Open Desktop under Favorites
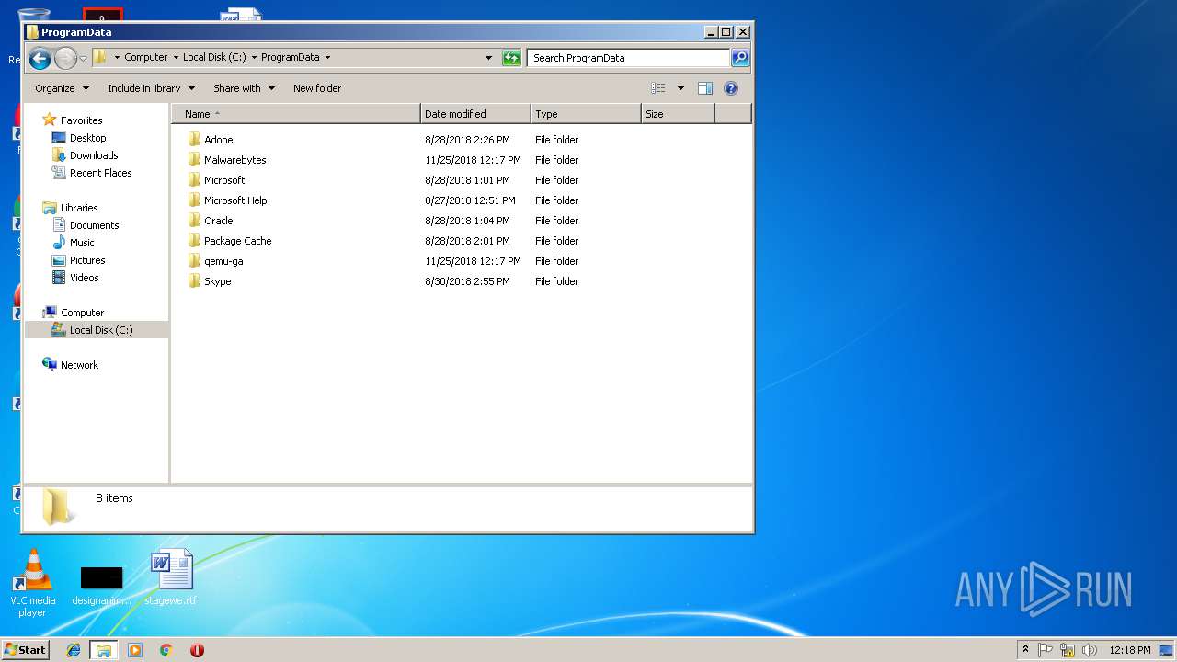This screenshot has height=662, width=1177. tap(87, 138)
